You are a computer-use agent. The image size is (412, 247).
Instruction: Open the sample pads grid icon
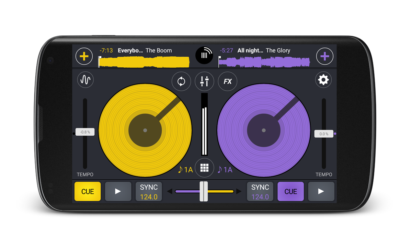tap(204, 168)
